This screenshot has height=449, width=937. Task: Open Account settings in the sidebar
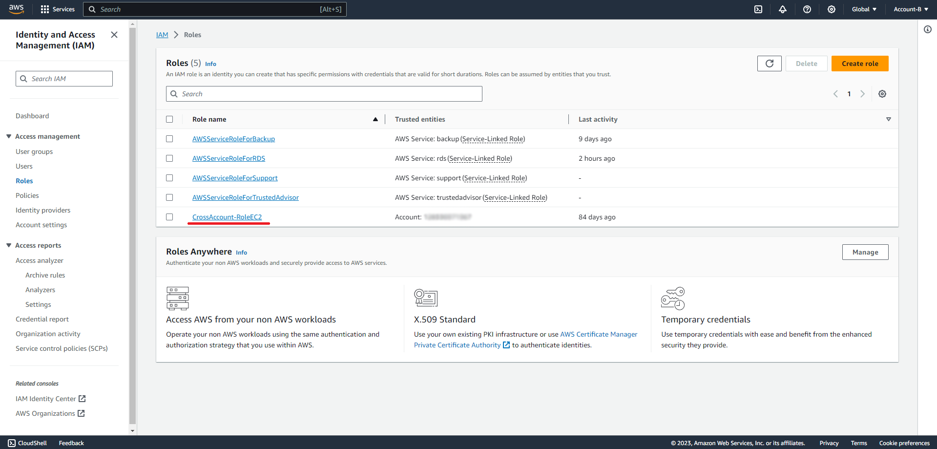pyautogui.click(x=42, y=225)
